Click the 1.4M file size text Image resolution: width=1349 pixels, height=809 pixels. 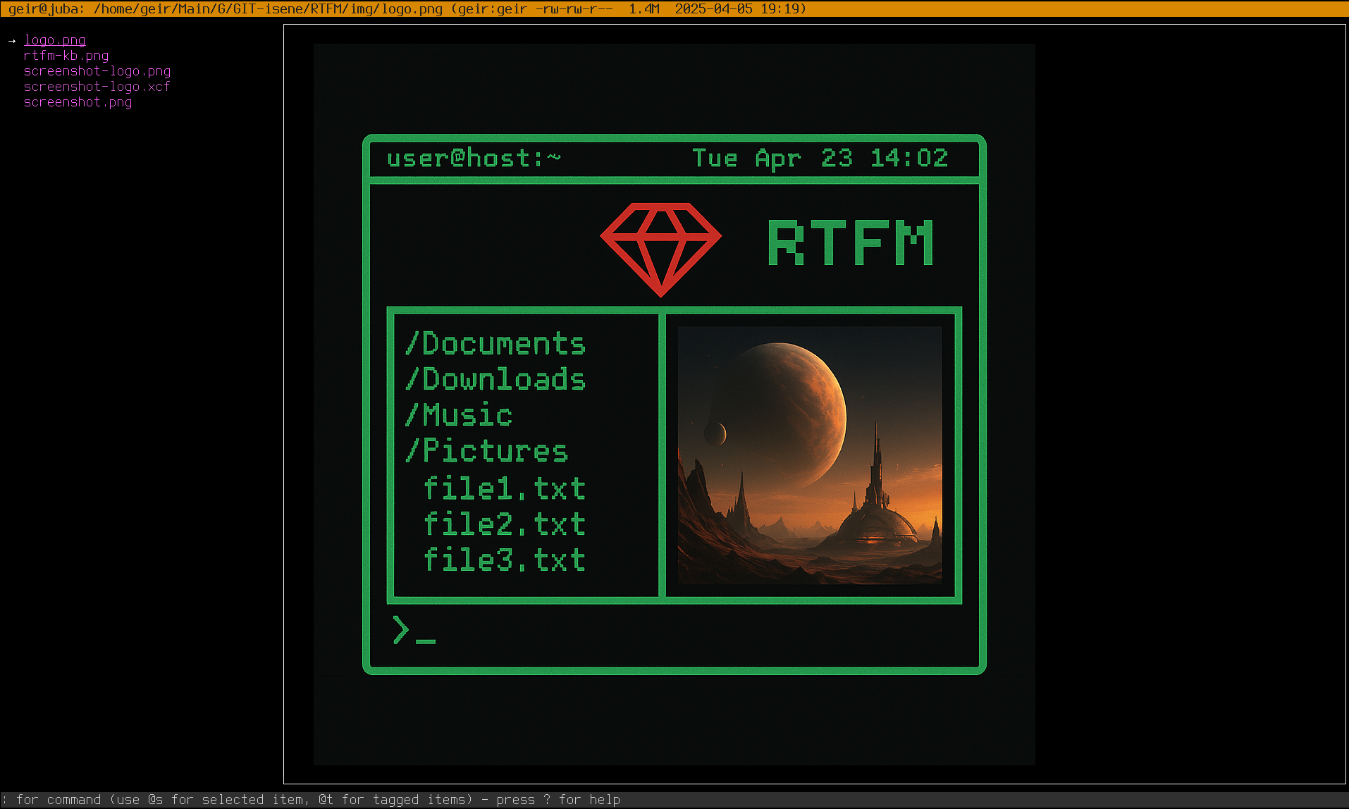pyautogui.click(x=644, y=9)
